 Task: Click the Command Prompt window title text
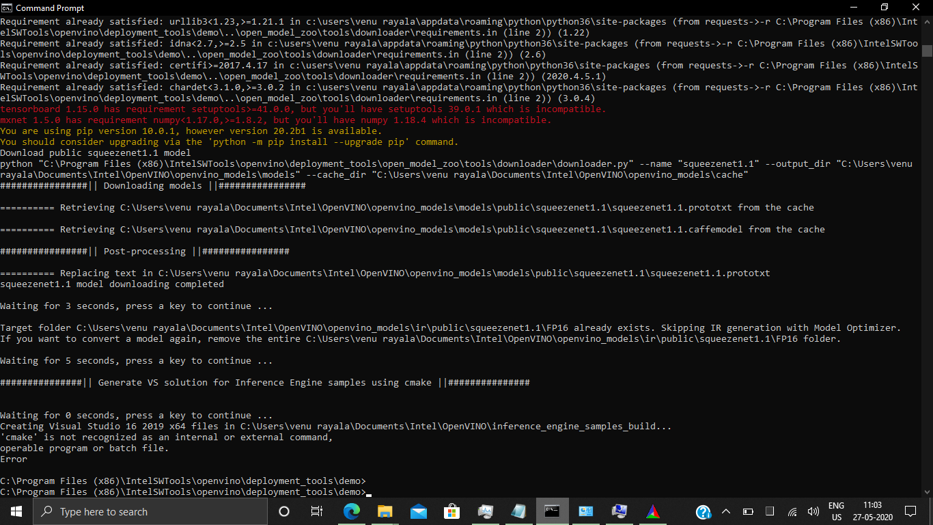coord(50,8)
